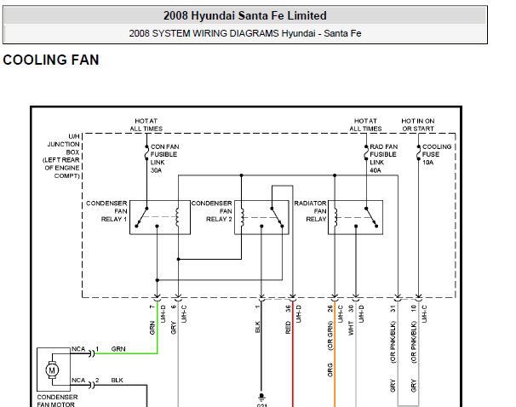Screen dimensions: 516x407
Task: Click the ground symbol below BLK wire
Action: [261, 397]
